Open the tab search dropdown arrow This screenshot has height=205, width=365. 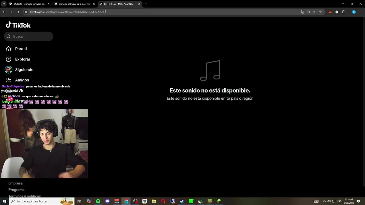(4, 4)
